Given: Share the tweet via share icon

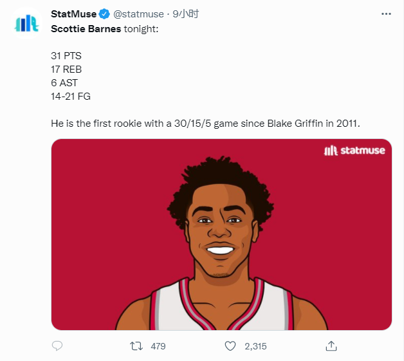Looking at the screenshot, I should [x=331, y=346].
